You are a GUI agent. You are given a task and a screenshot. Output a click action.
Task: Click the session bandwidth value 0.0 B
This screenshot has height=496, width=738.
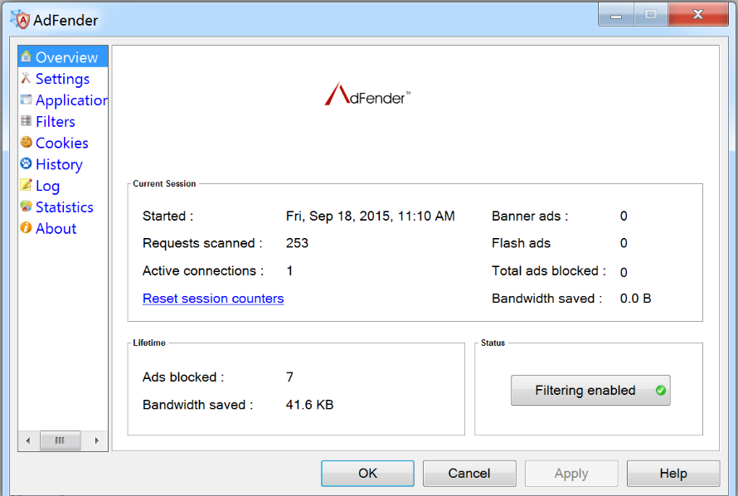(x=635, y=299)
